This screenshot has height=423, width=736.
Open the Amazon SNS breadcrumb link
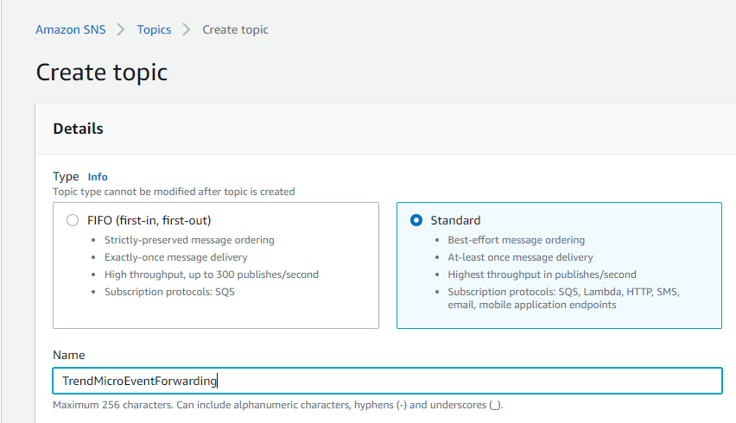(x=71, y=29)
